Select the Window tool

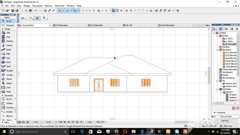tap(8, 41)
